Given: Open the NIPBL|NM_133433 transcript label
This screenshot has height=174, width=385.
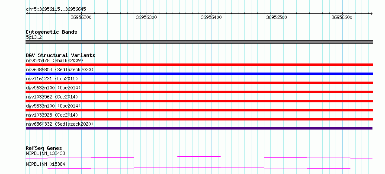Looking at the screenshot, I should point(45,153).
